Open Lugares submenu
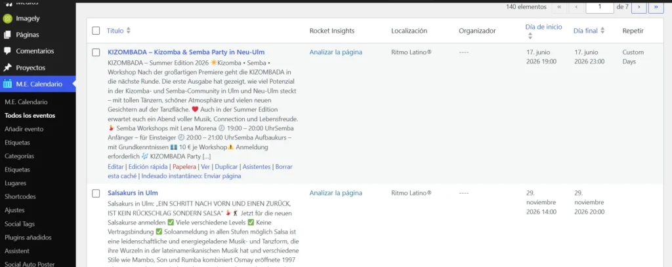Viewport: 672px width, 267px height. [16, 183]
